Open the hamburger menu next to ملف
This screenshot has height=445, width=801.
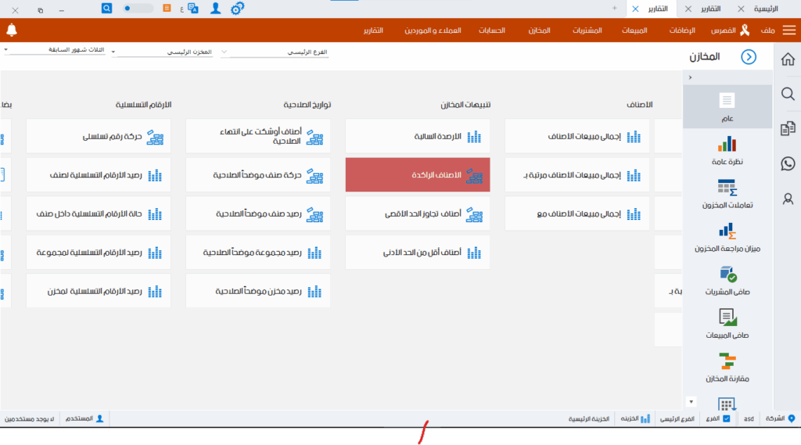(789, 31)
